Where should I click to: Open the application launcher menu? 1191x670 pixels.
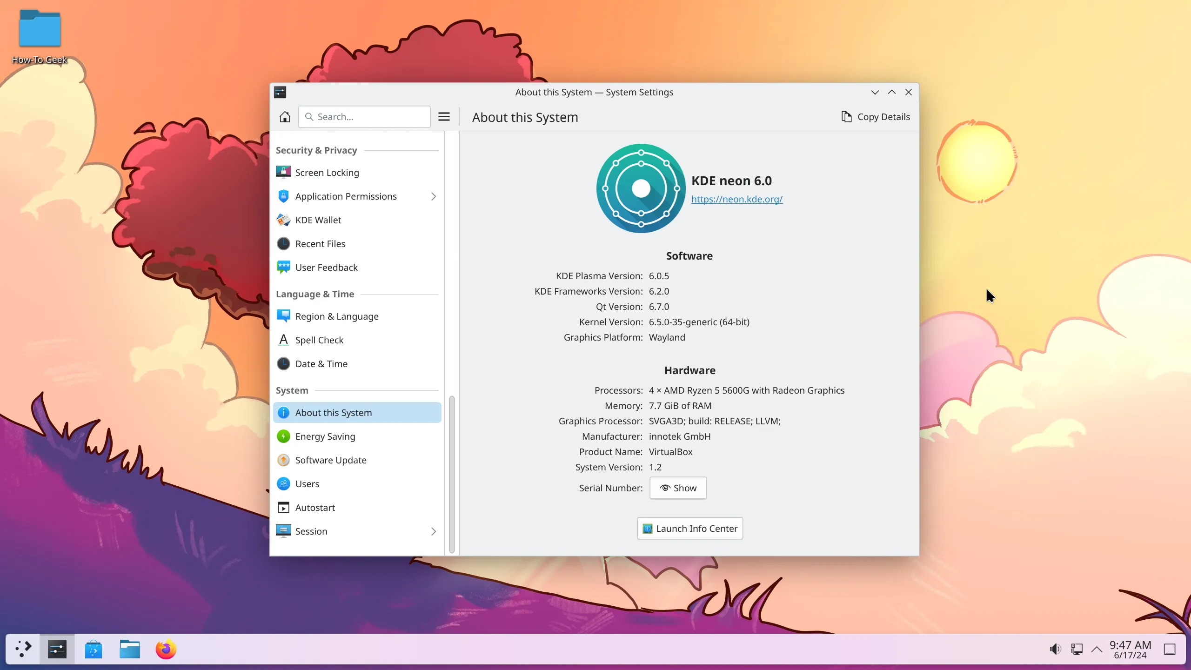[x=23, y=649]
